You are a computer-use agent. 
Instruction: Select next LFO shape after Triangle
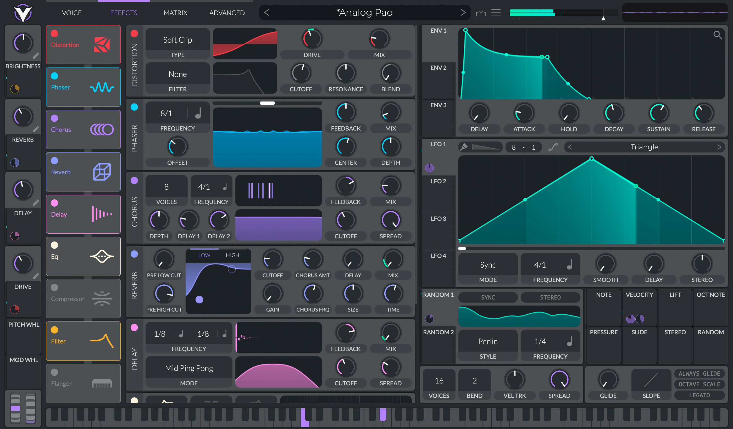pyautogui.click(x=719, y=147)
